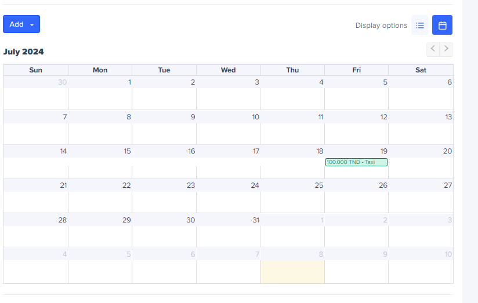Viewport: 478px width, 303px height.
Task: Click the Fri column header
Action: (x=356, y=70)
